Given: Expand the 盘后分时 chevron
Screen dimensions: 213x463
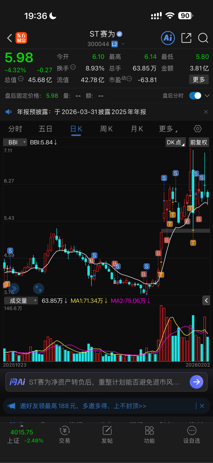Looking at the screenshot, I should pyautogui.click(x=207, y=96).
